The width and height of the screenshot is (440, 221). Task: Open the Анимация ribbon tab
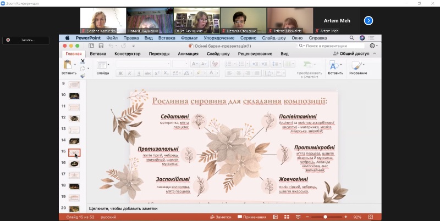click(x=188, y=54)
